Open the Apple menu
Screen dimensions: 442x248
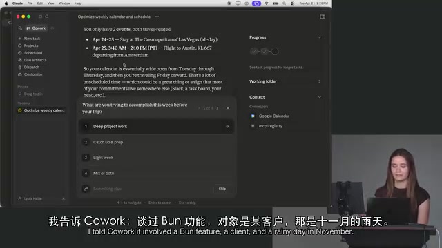point(6,3)
